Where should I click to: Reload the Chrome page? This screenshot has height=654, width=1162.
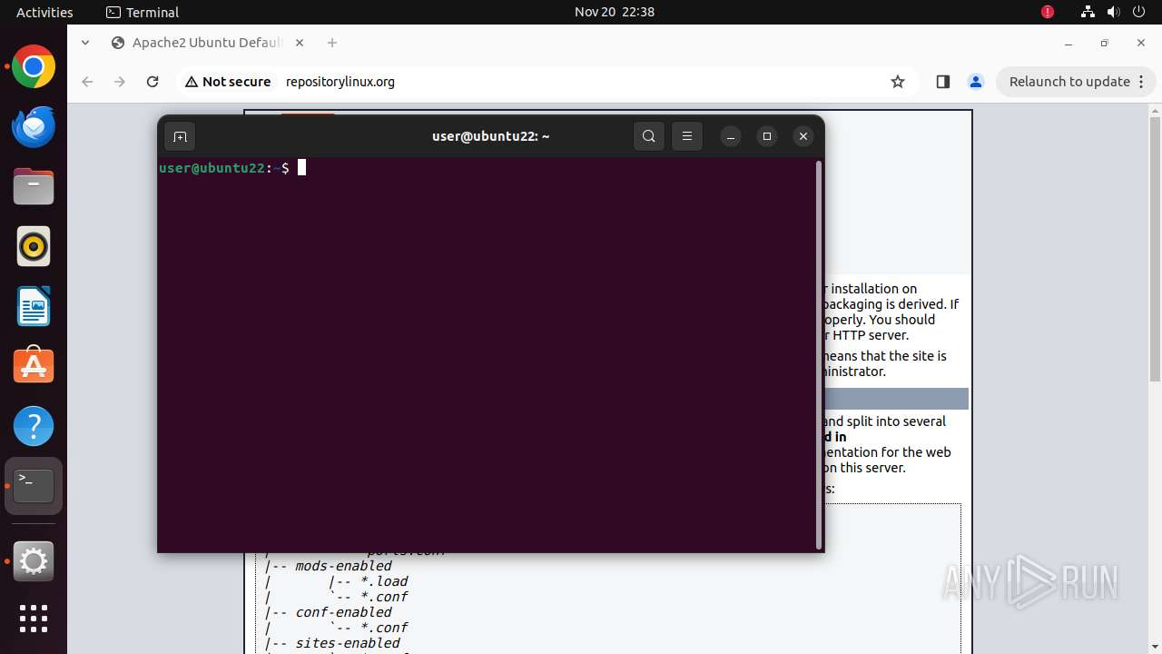click(x=153, y=82)
